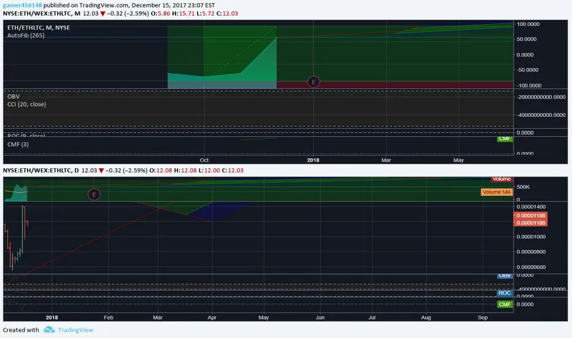Click the green volume bars on daily chart
The width and height of the screenshot is (572, 338).
click(x=16, y=193)
